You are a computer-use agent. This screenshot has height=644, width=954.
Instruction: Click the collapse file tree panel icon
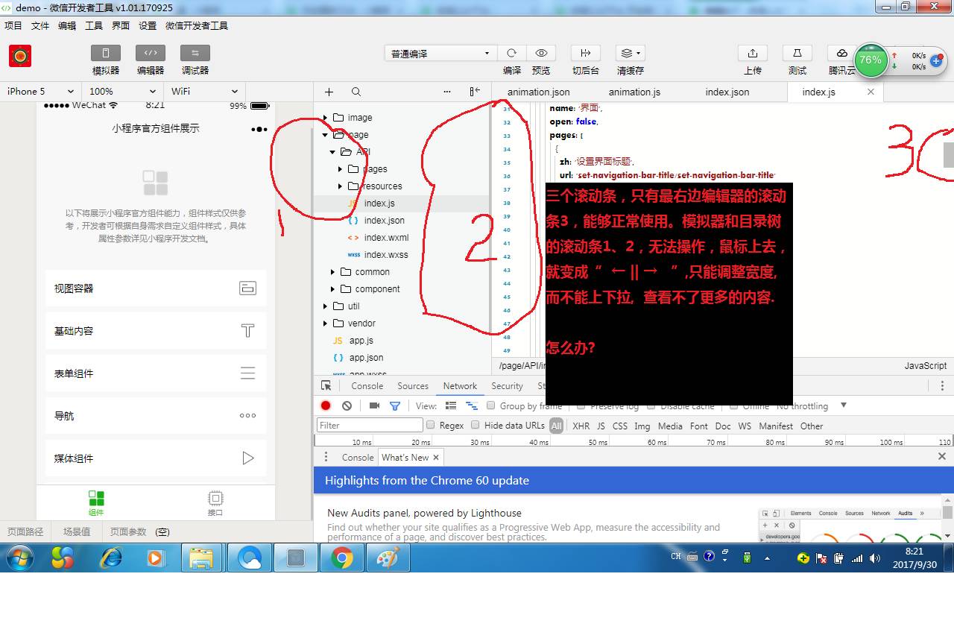(x=475, y=92)
